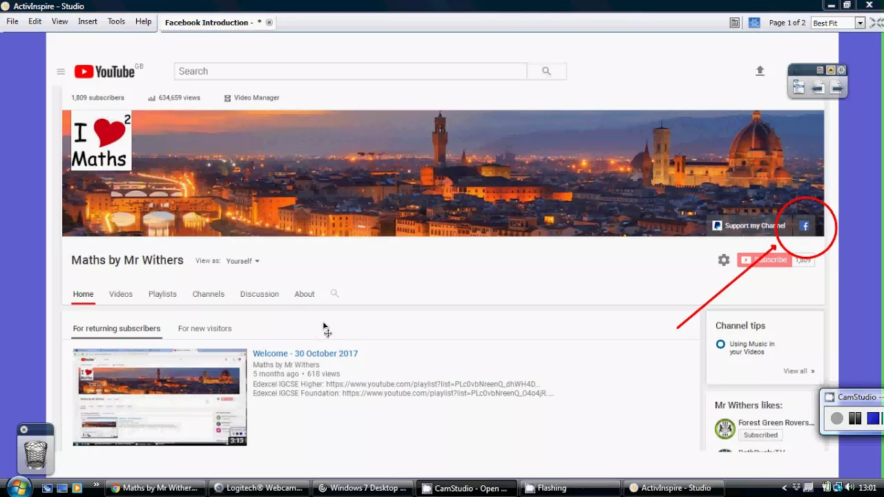Open the Insert menu
This screenshot has height=497, width=884.
coord(88,21)
